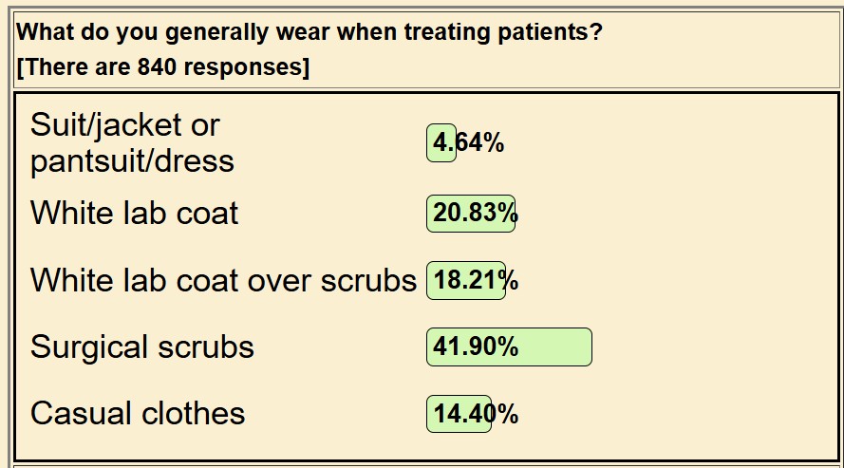Select the "White lab coat" option label
This screenshot has height=468, width=844.
pyautogui.click(x=134, y=213)
